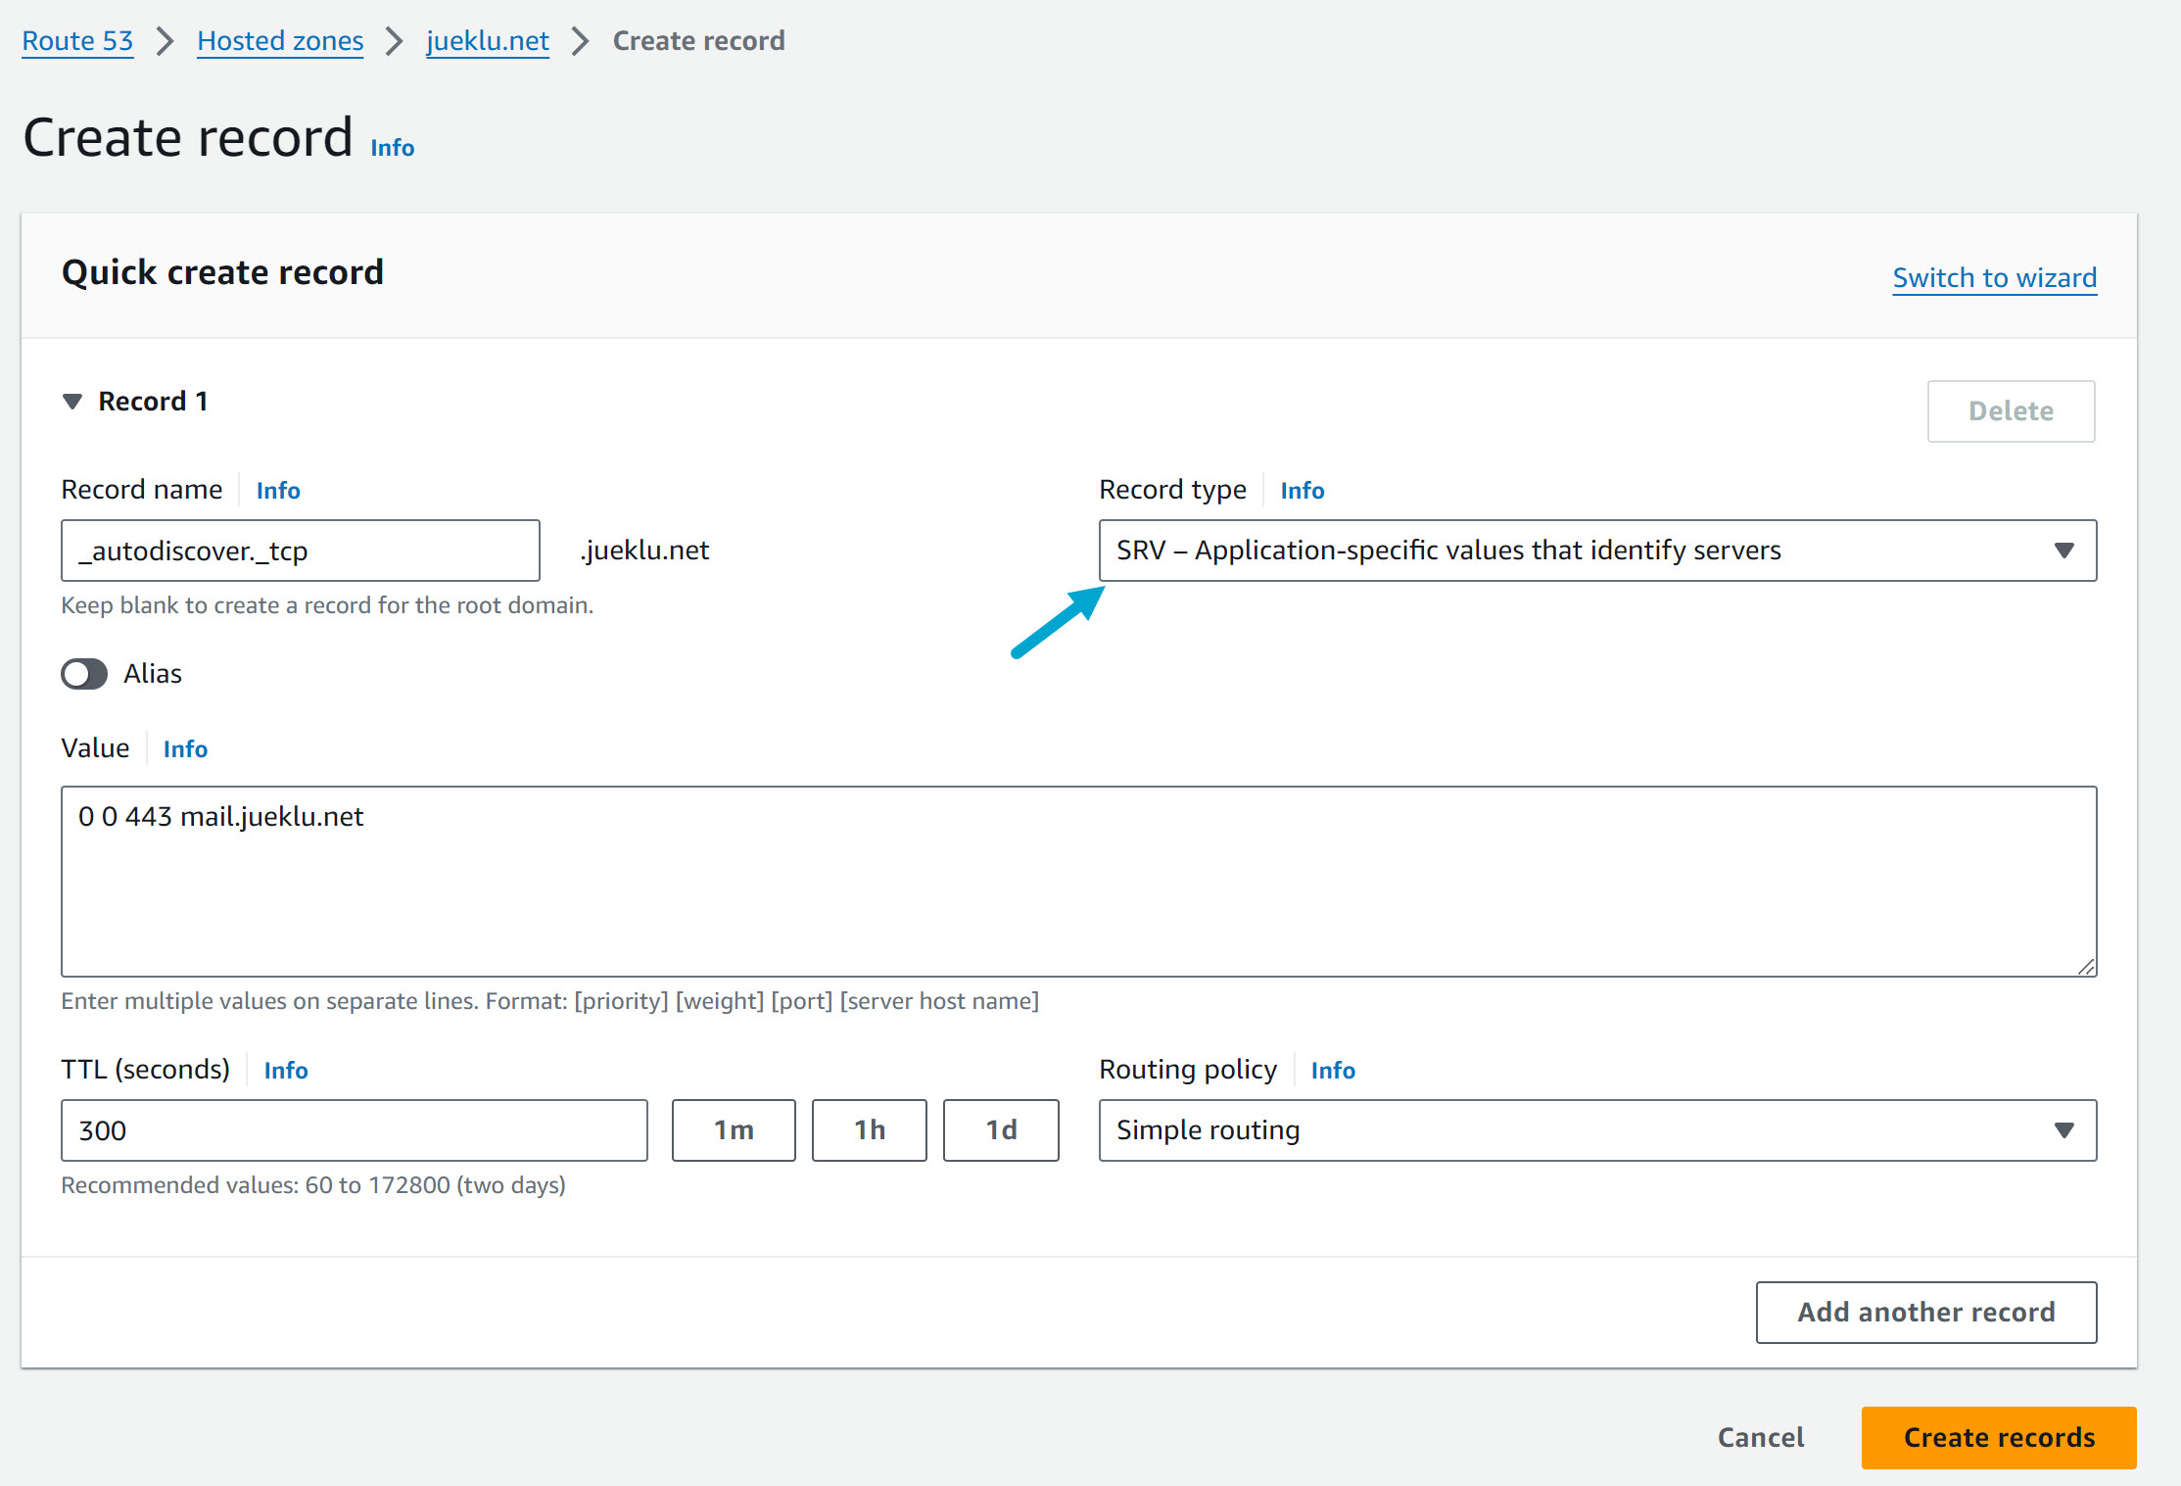Click Info next to Create record title
Screen dimensions: 2181x1486
(x=392, y=148)
